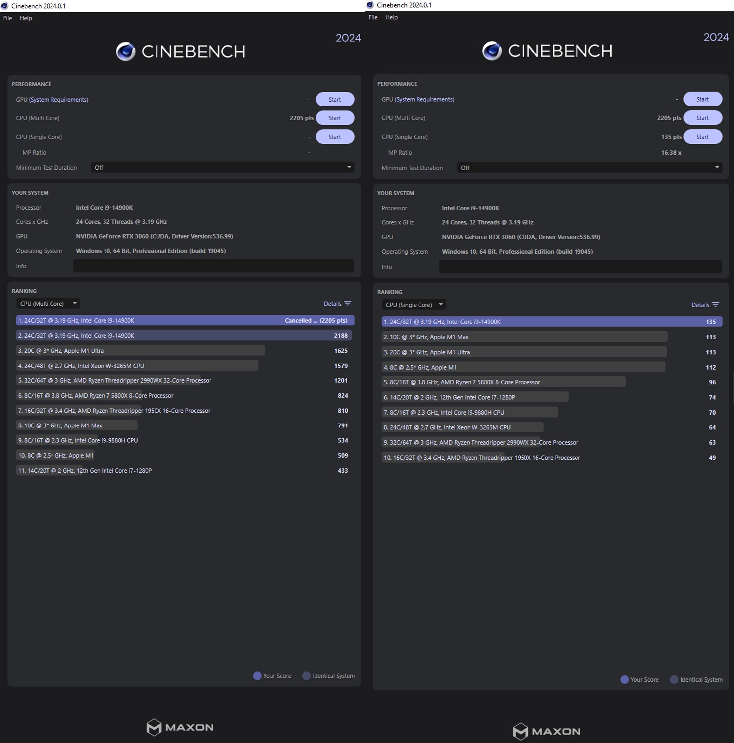Click the Cinebench app icon in the left title bar
The image size is (734, 743).
(x=4, y=6)
